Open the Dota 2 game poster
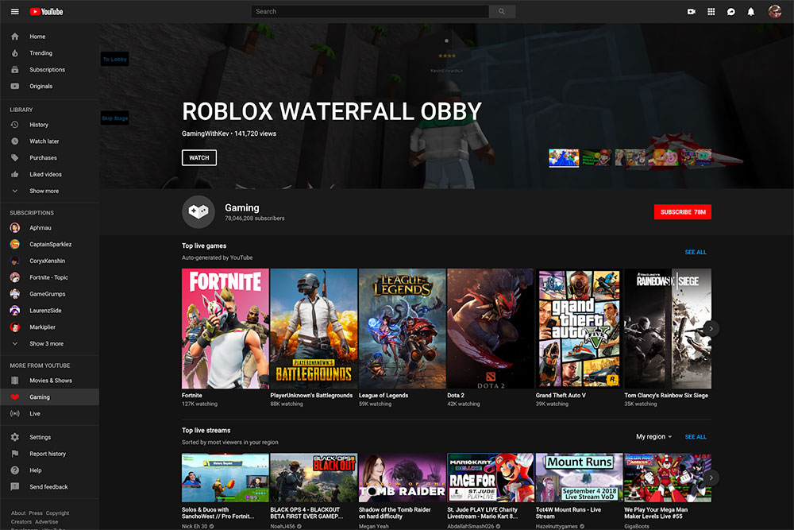This screenshot has width=794, height=530. coord(490,328)
